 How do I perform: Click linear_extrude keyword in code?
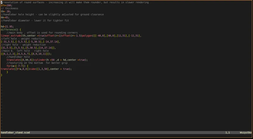point(11,36)
